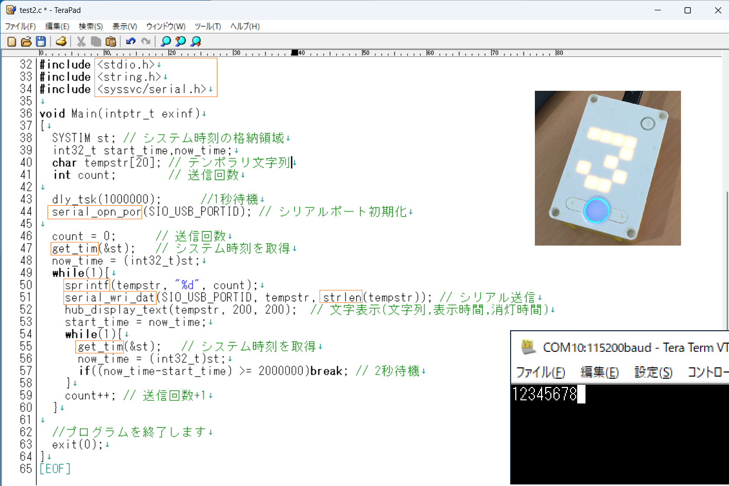
Task: Click the editor's vertical scrollbar
Action: [x=725, y=258]
